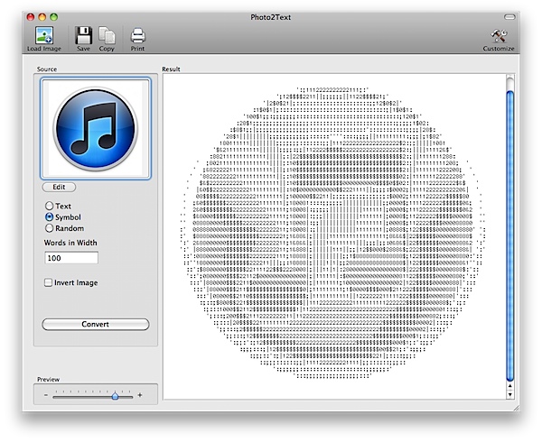Select the Random conversion mode
The height and width of the screenshot is (442, 542).
click(49, 228)
